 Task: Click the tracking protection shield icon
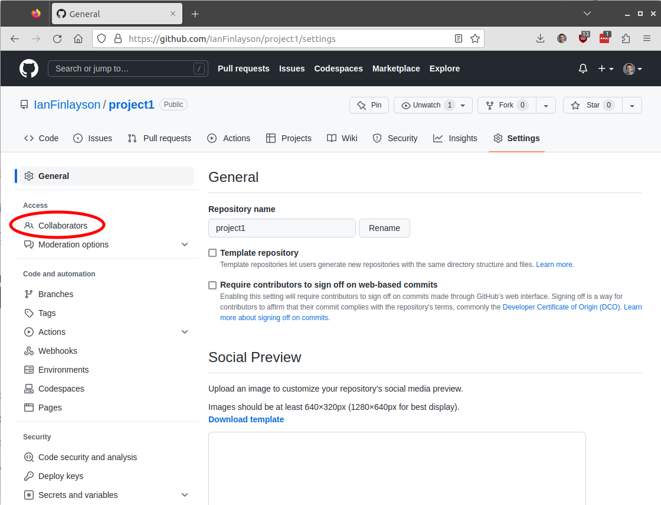pyautogui.click(x=102, y=39)
